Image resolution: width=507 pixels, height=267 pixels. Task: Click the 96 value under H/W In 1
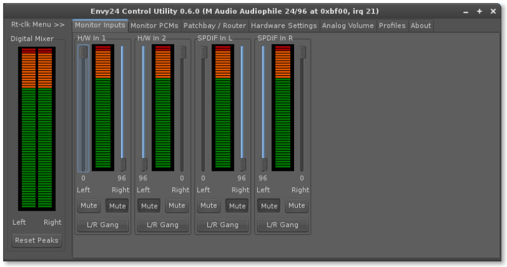pyautogui.click(x=122, y=178)
